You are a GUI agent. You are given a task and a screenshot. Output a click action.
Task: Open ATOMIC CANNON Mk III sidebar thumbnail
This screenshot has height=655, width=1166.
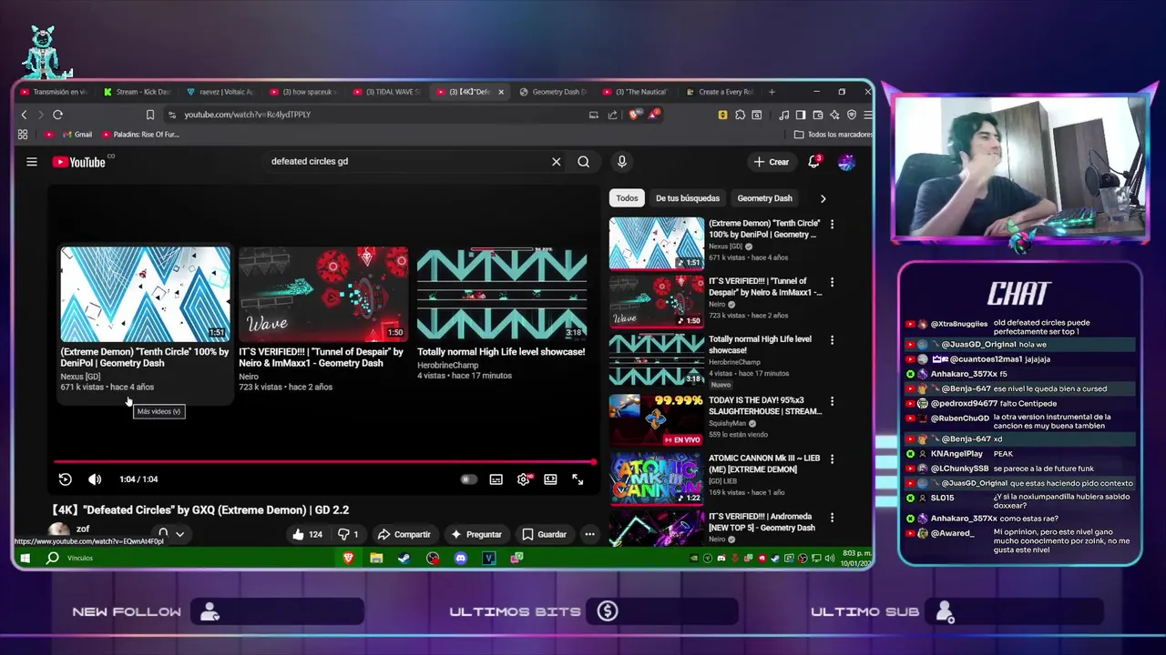(x=656, y=479)
